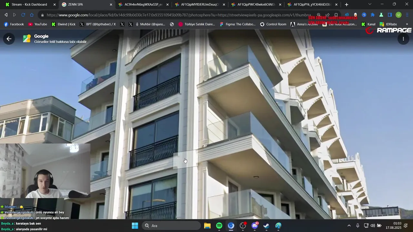Open a new browser tab
The image size is (413, 232).
tap(347, 5)
